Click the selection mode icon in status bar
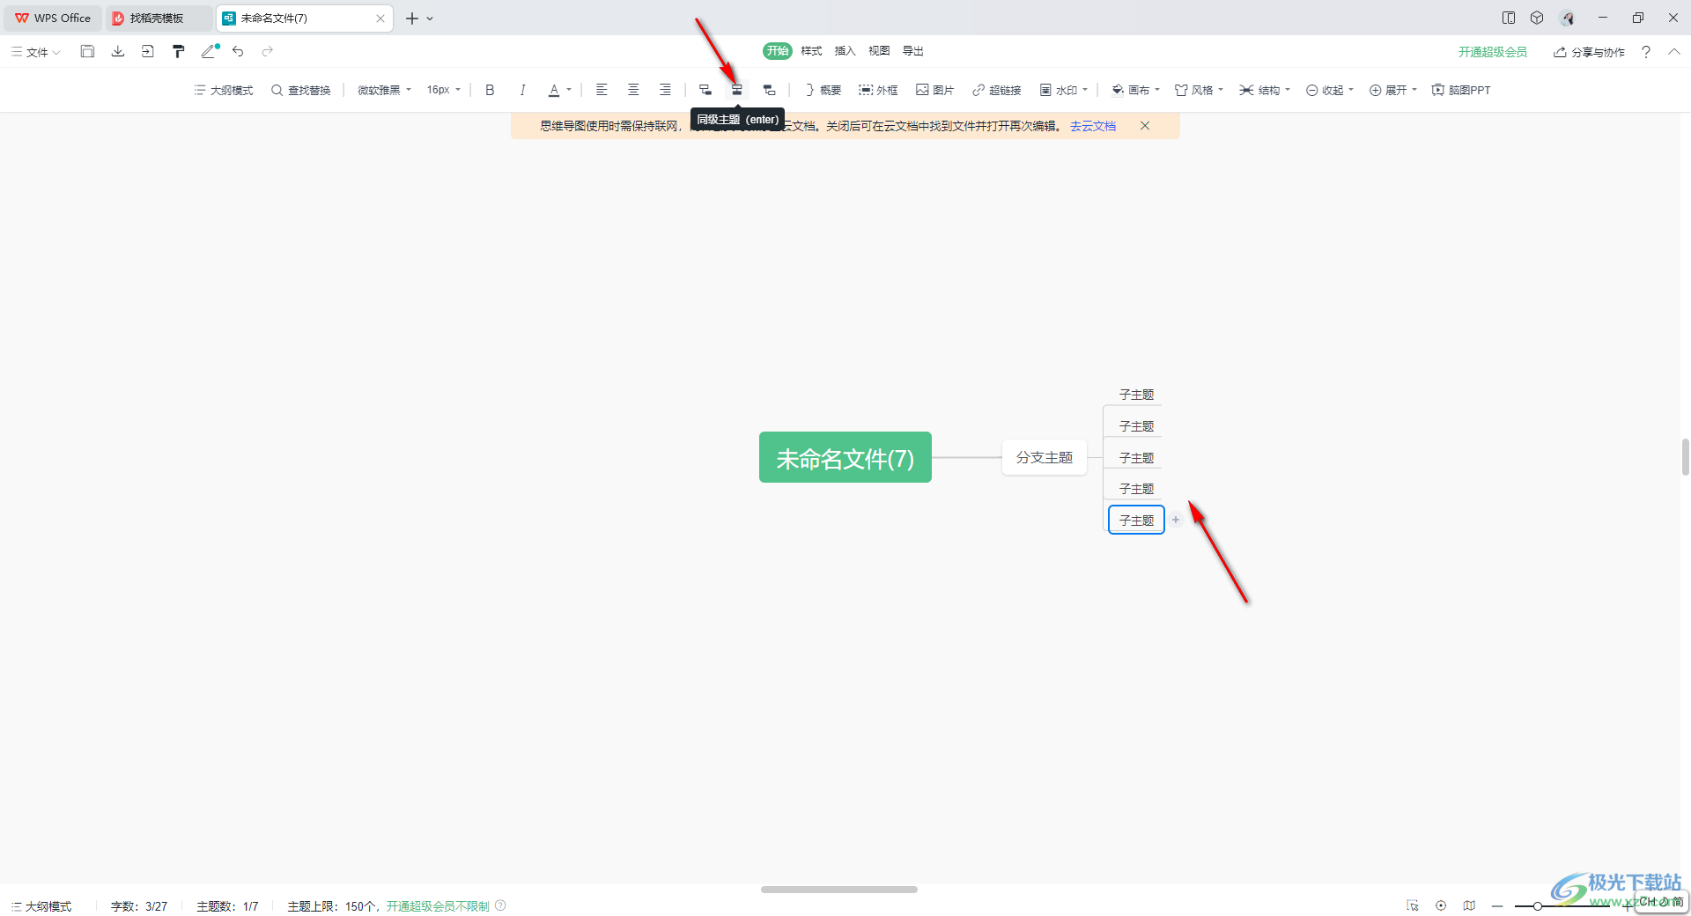This screenshot has height=916, width=1691. 1413,905
